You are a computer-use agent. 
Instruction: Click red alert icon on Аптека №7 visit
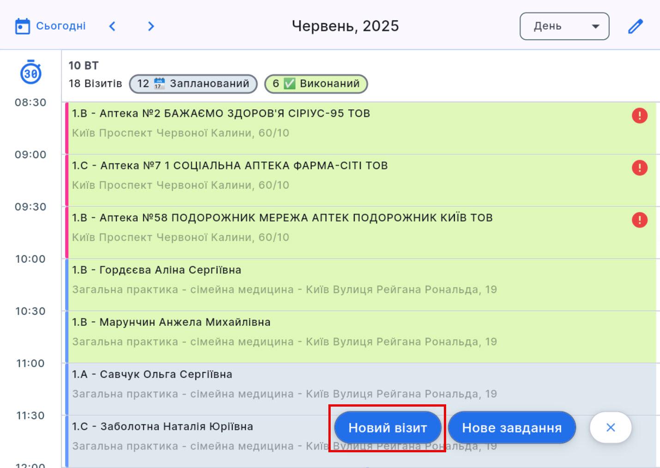[639, 168]
